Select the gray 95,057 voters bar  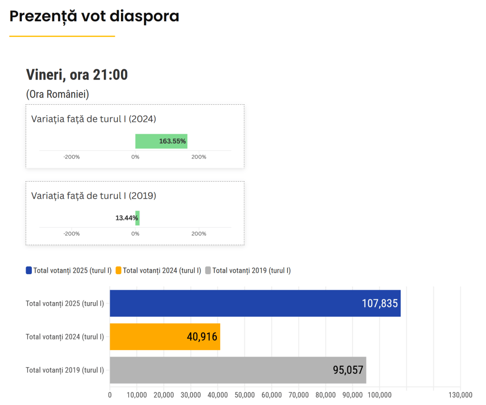(x=238, y=370)
